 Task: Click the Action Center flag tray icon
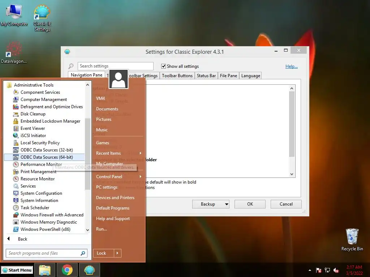pos(319,270)
